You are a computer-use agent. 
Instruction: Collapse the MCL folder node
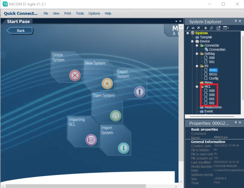point(197,87)
